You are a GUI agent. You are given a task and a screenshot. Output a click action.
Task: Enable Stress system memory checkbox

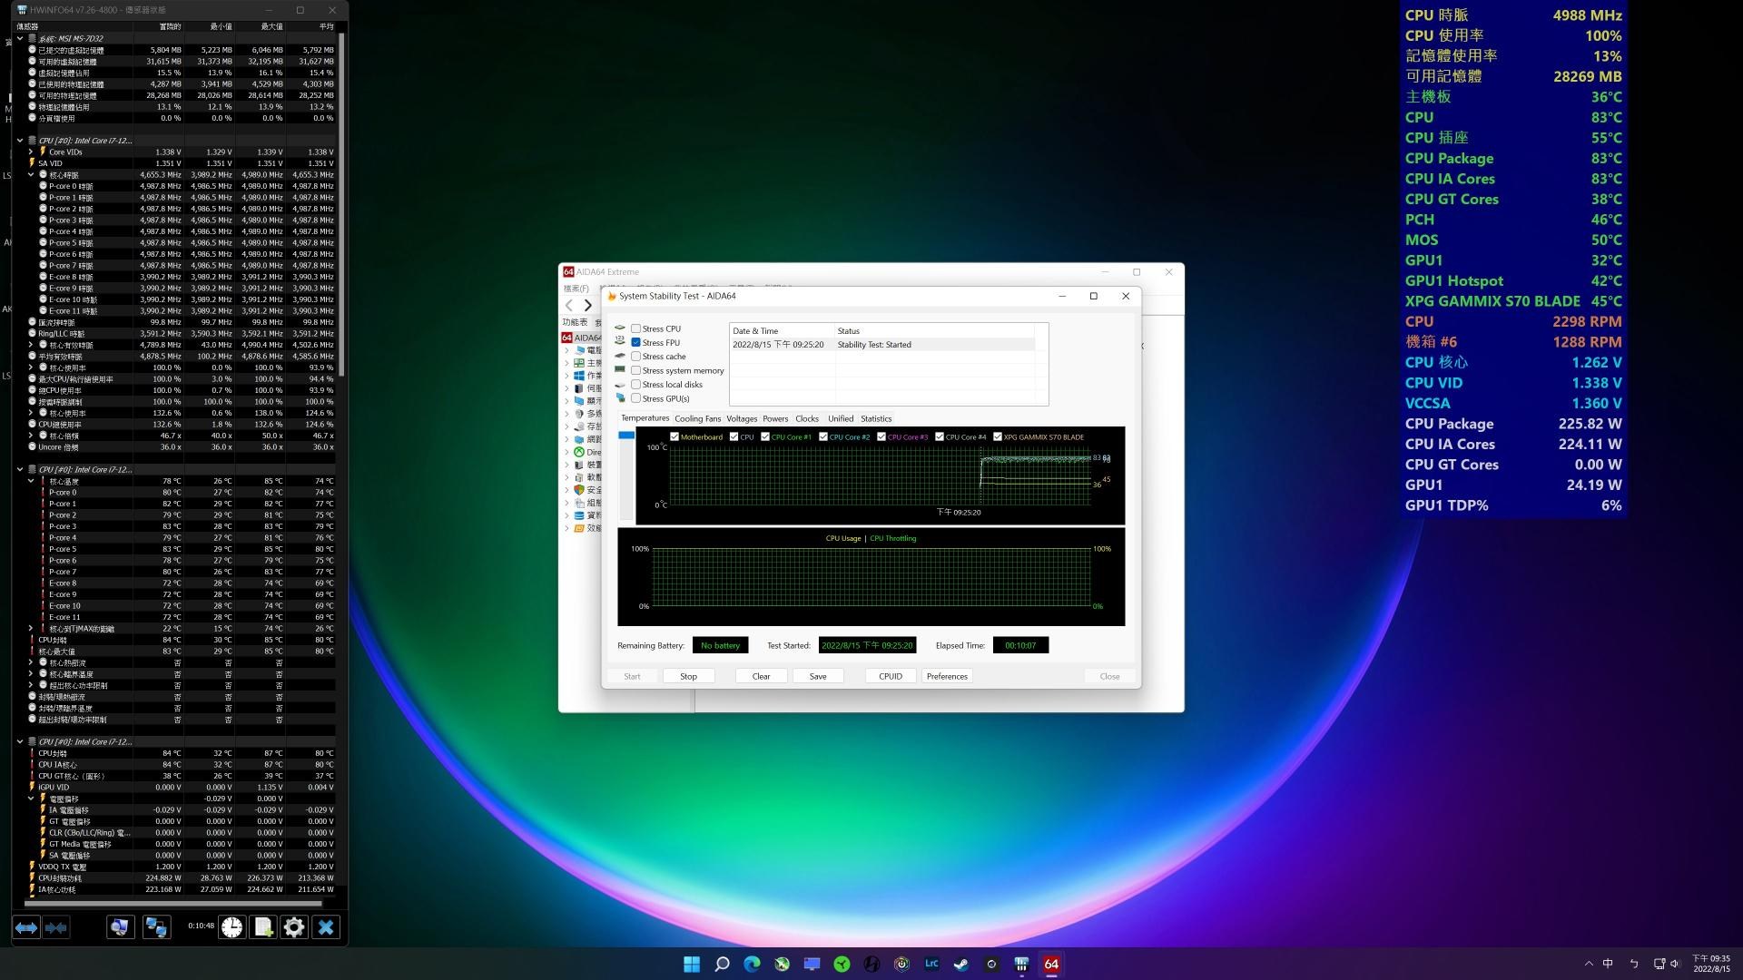(635, 370)
